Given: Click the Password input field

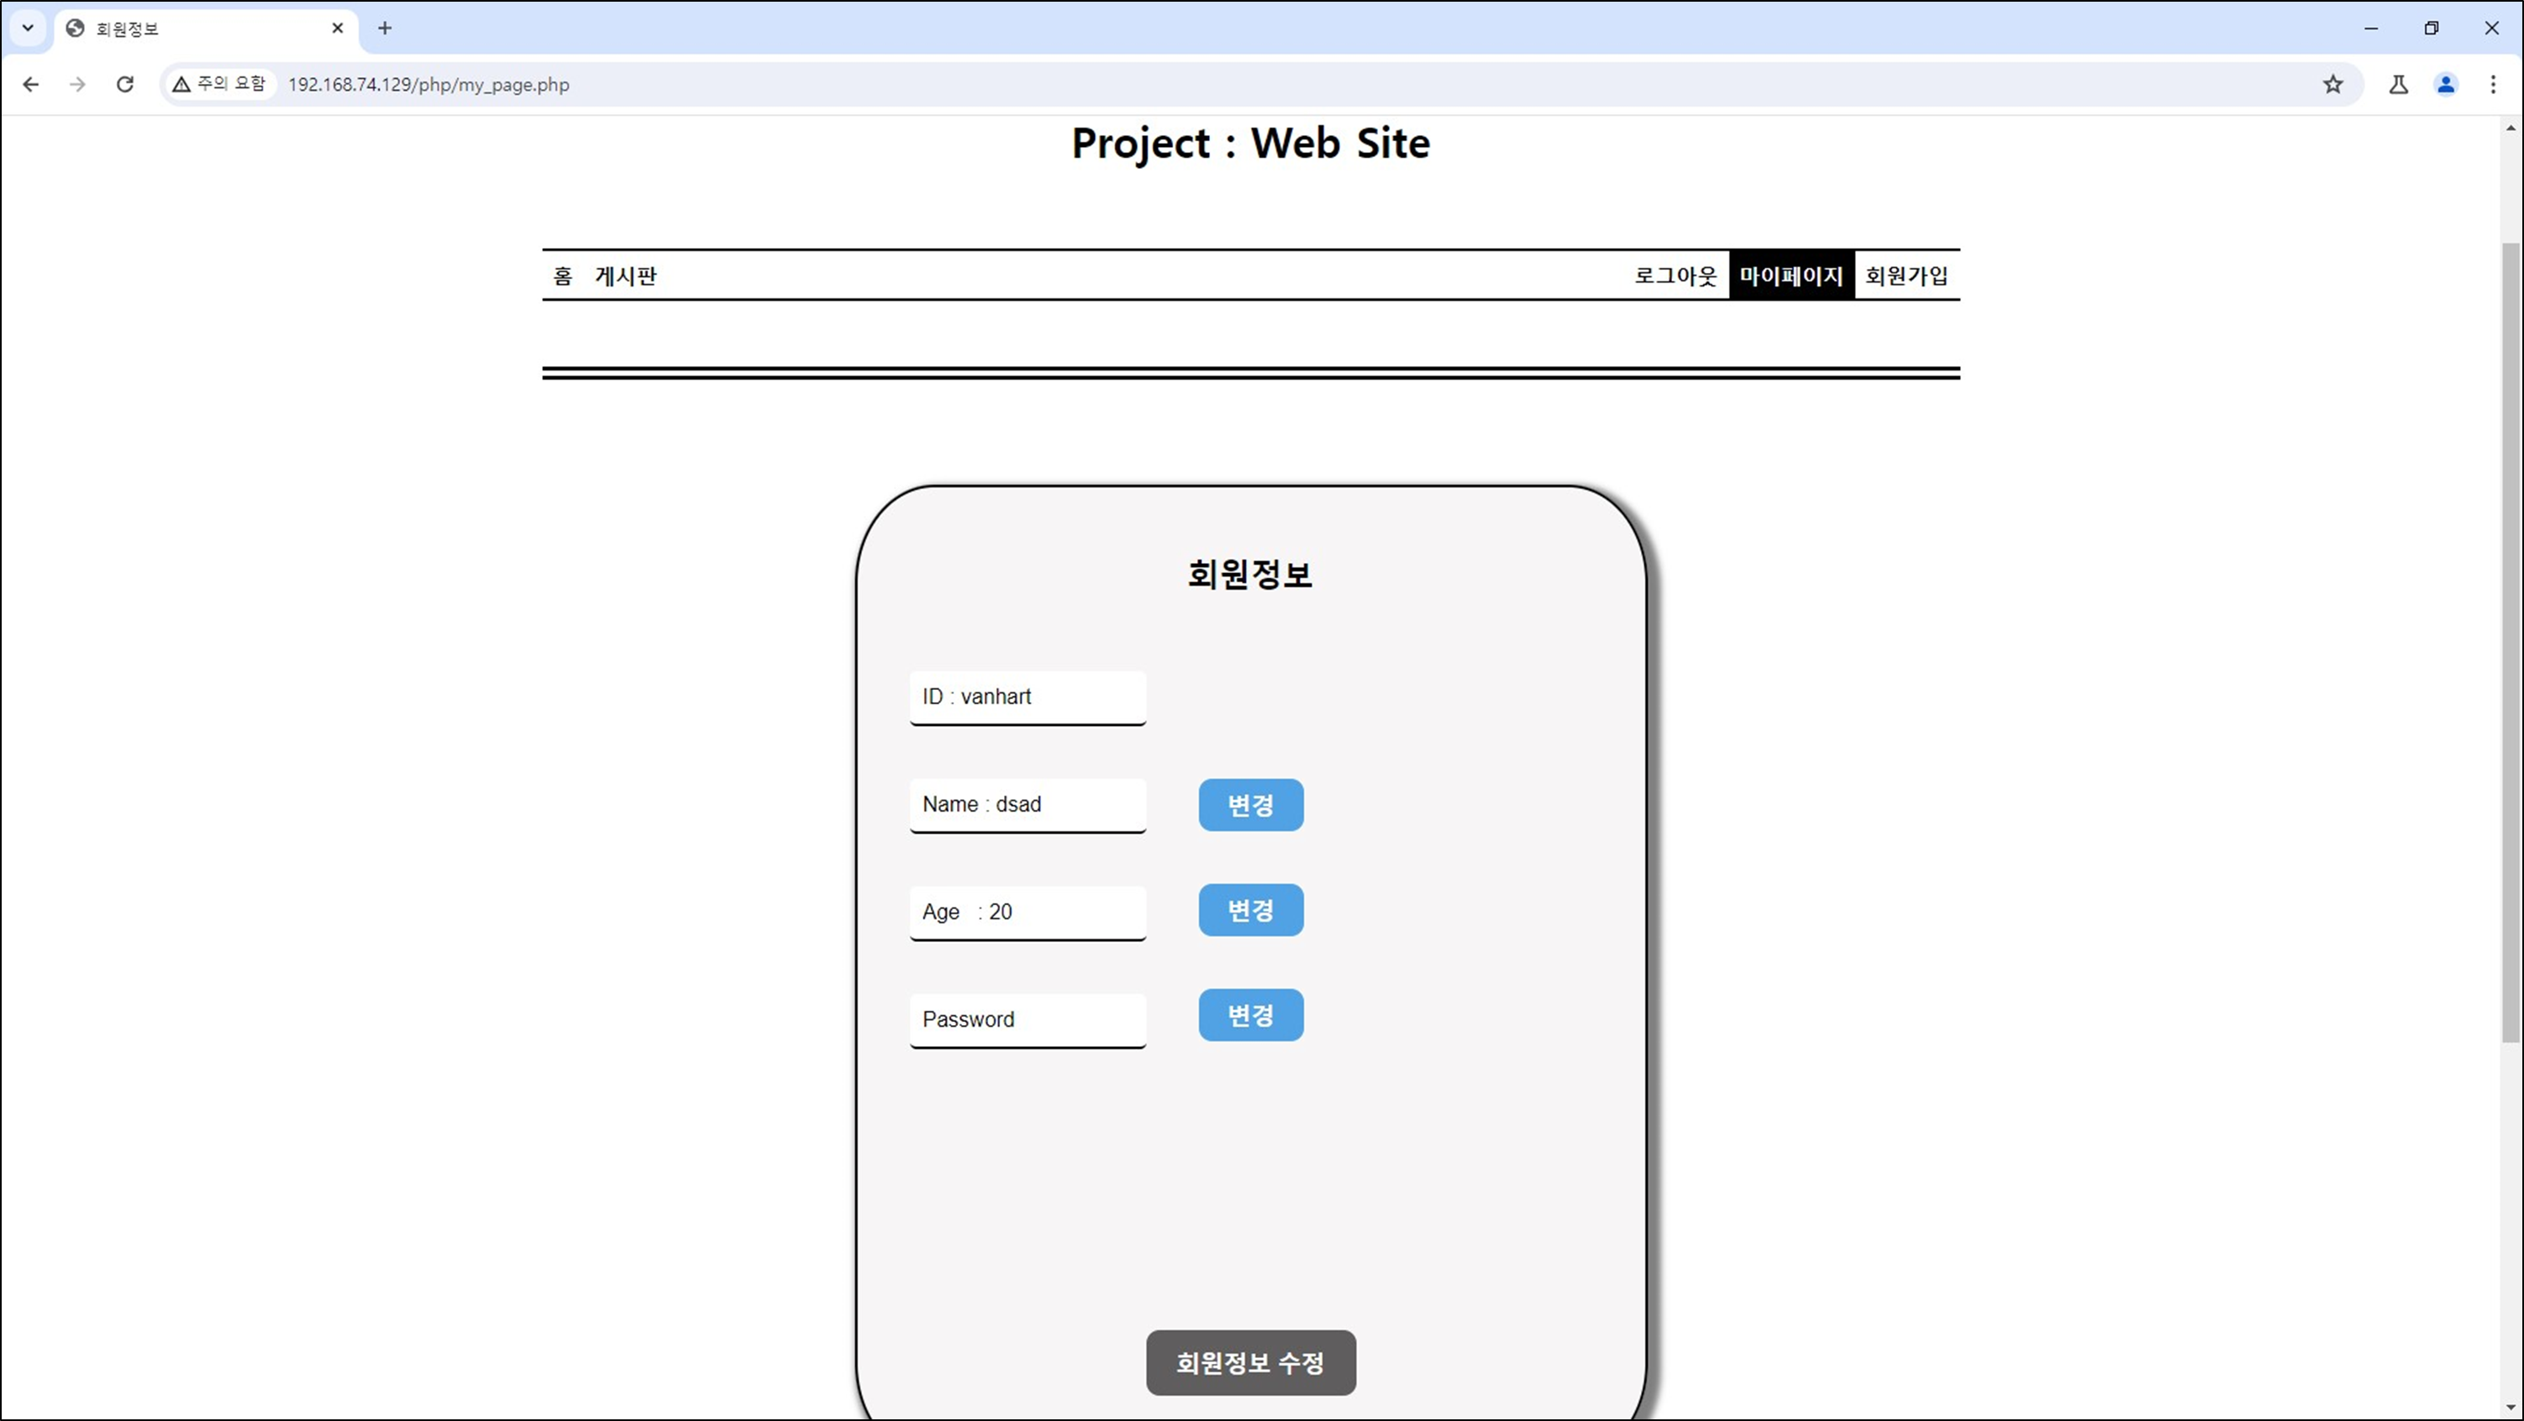Looking at the screenshot, I should [x=1027, y=1019].
